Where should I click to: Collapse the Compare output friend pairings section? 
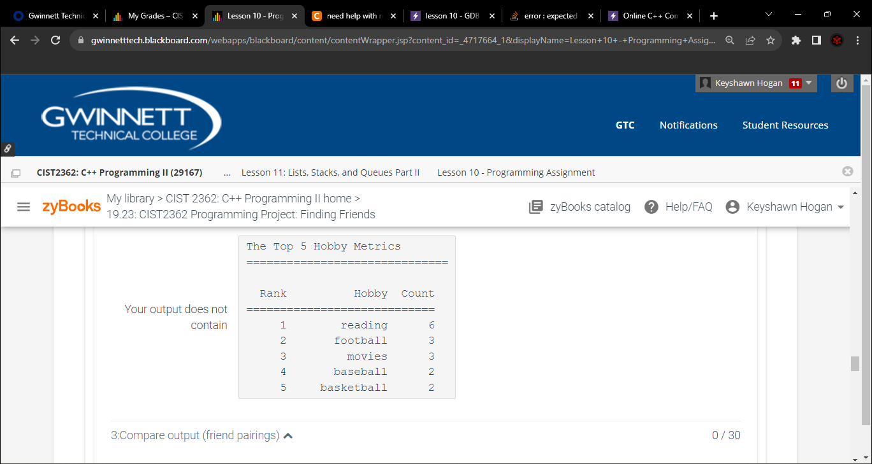coord(288,435)
